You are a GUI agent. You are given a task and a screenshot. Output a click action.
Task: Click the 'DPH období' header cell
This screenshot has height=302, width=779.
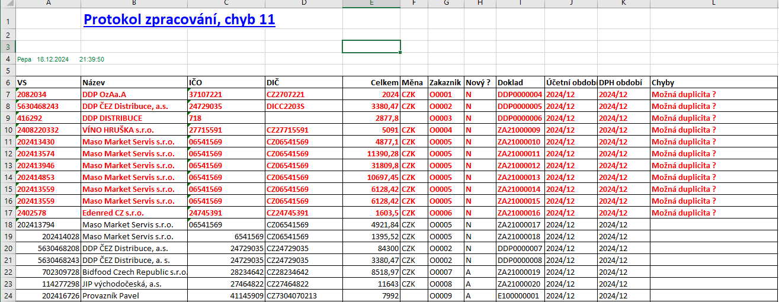click(624, 82)
